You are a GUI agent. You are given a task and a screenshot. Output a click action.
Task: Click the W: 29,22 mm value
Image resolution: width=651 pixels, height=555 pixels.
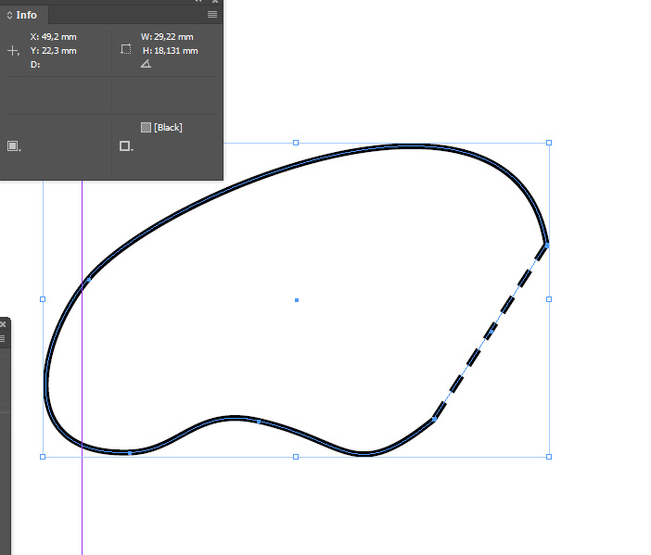point(167,37)
